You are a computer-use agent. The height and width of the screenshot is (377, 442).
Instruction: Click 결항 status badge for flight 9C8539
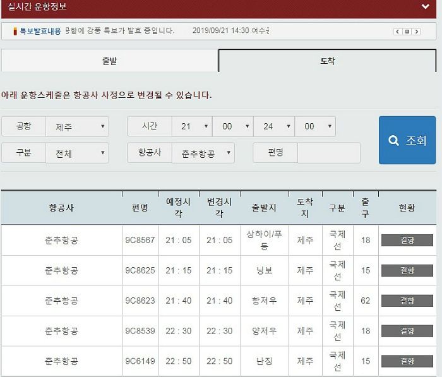407,331
